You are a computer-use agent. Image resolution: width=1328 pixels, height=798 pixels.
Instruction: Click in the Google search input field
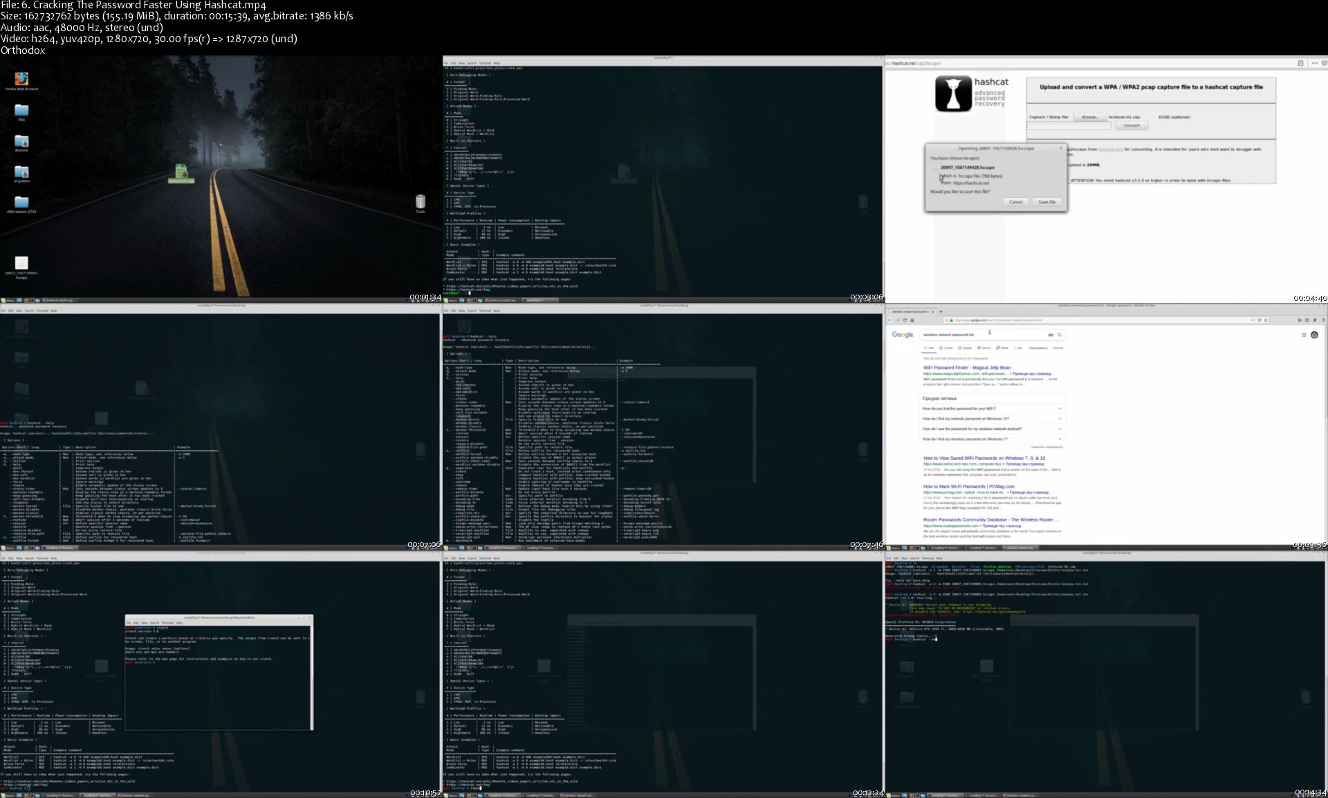(x=982, y=335)
